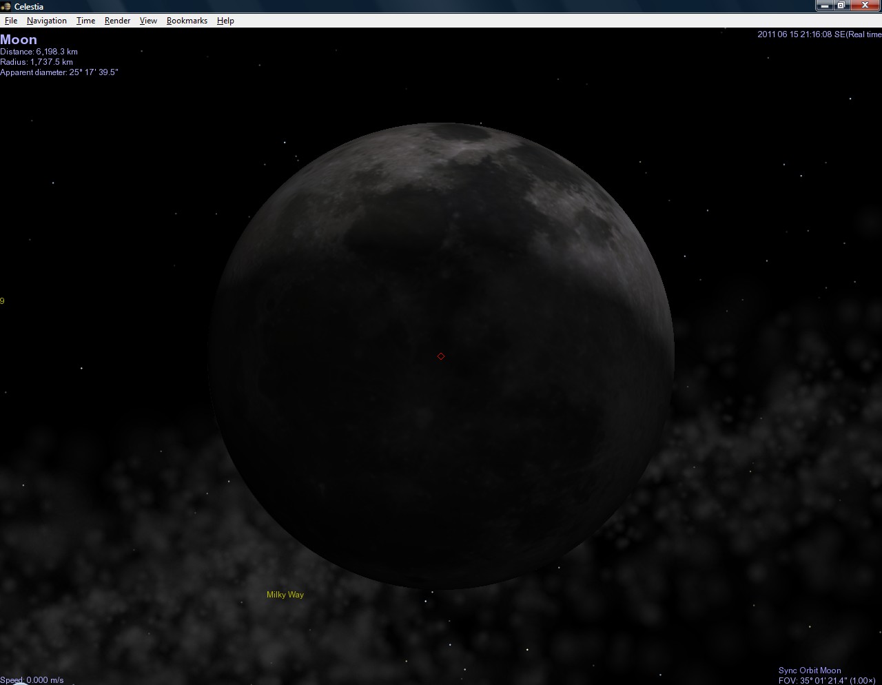Open the View menu
Viewport: 882px width, 685px height.
click(148, 21)
